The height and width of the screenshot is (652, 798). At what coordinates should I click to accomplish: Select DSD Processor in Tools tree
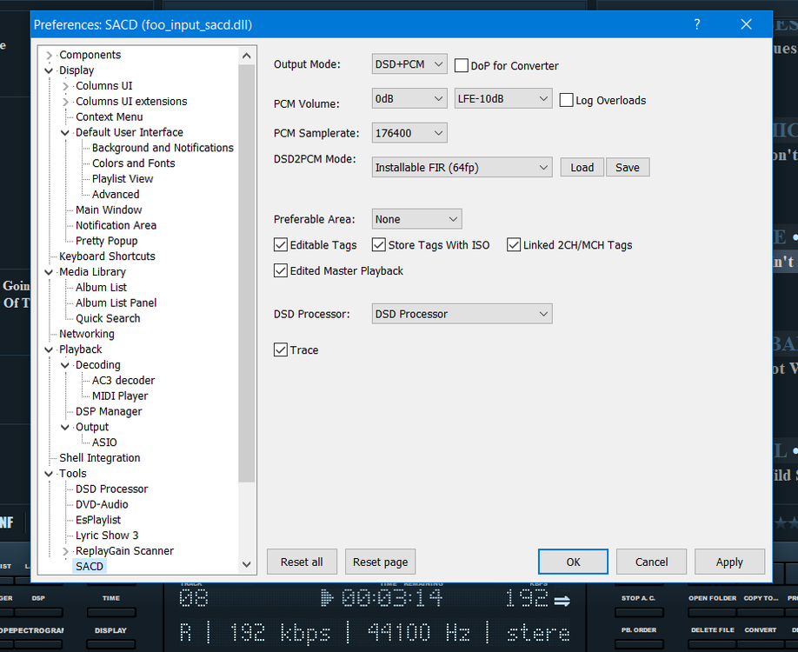[x=111, y=489]
